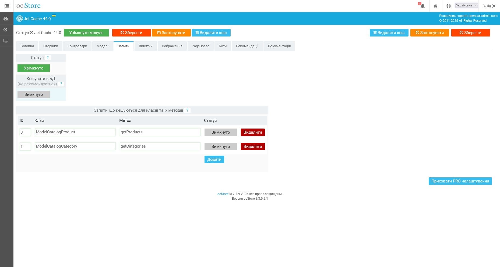This screenshot has width=500, height=267.
Task: Click the getProducts method input field
Action: pos(160,132)
